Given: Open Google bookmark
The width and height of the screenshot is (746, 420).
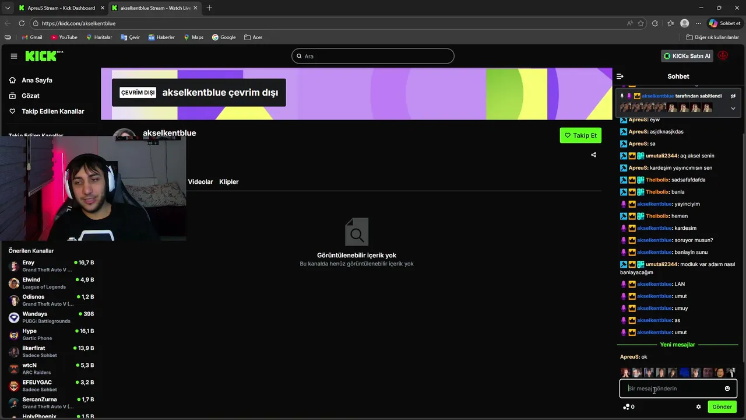Looking at the screenshot, I should coord(224,37).
